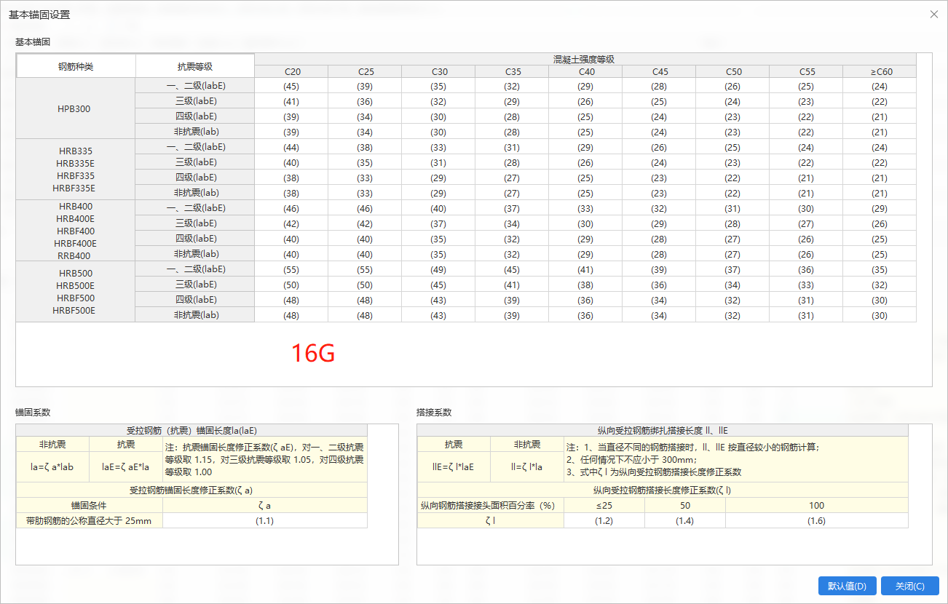Edit HRB335 一、二级(labE) value under C20

point(291,147)
